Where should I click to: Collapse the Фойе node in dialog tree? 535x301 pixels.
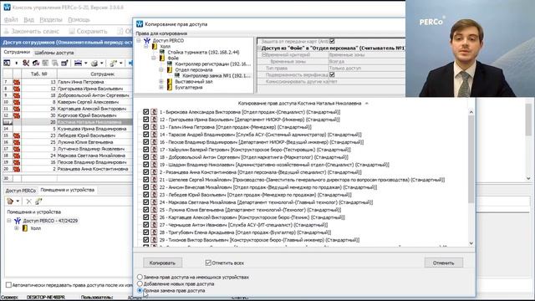[x=154, y=58]
